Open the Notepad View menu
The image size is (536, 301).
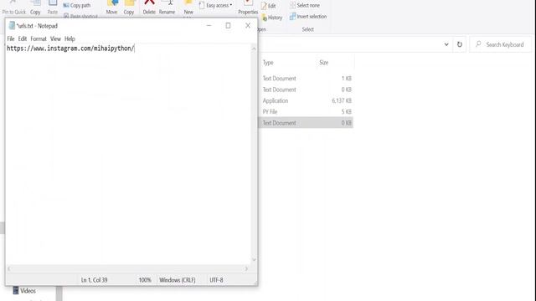[x=55, y=39]
